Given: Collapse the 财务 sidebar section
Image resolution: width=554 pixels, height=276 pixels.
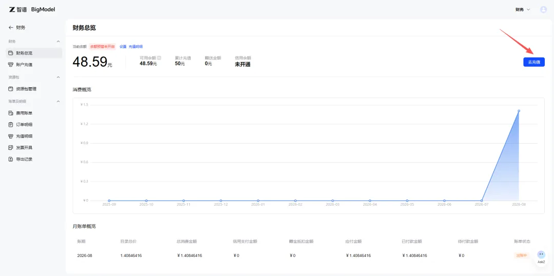Looking at the screenshot, I should click(x=58, y=42).
